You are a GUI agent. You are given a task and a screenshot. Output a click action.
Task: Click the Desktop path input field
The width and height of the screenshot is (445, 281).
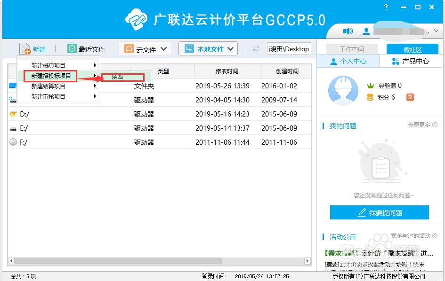click(289, 49)
